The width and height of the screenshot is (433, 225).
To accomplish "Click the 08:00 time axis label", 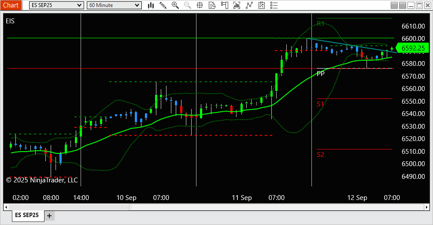I will 51,198.
